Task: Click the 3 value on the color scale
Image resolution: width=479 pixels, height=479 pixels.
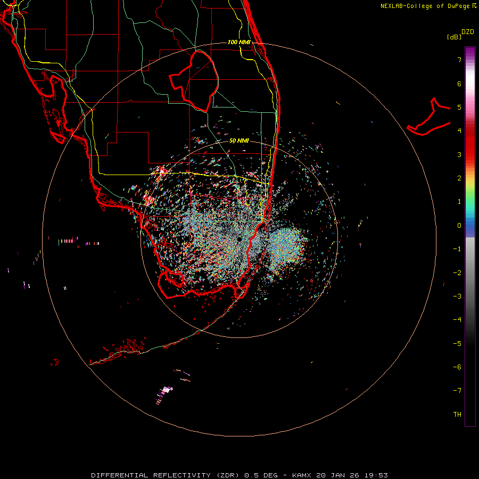Action: (459, 154)
